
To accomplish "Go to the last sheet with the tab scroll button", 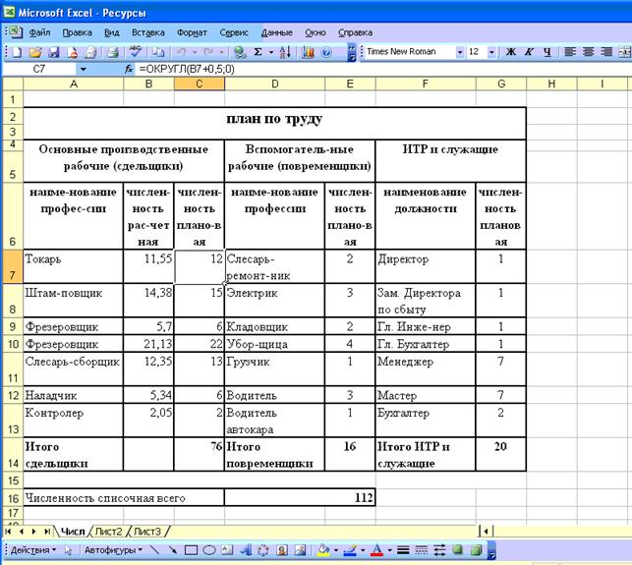I will click(47, 532).
